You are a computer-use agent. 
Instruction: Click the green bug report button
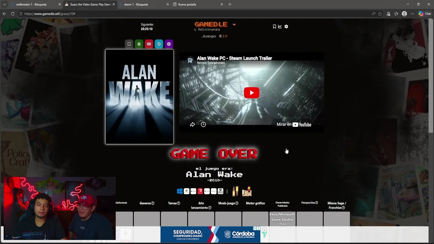coord(139,44)
